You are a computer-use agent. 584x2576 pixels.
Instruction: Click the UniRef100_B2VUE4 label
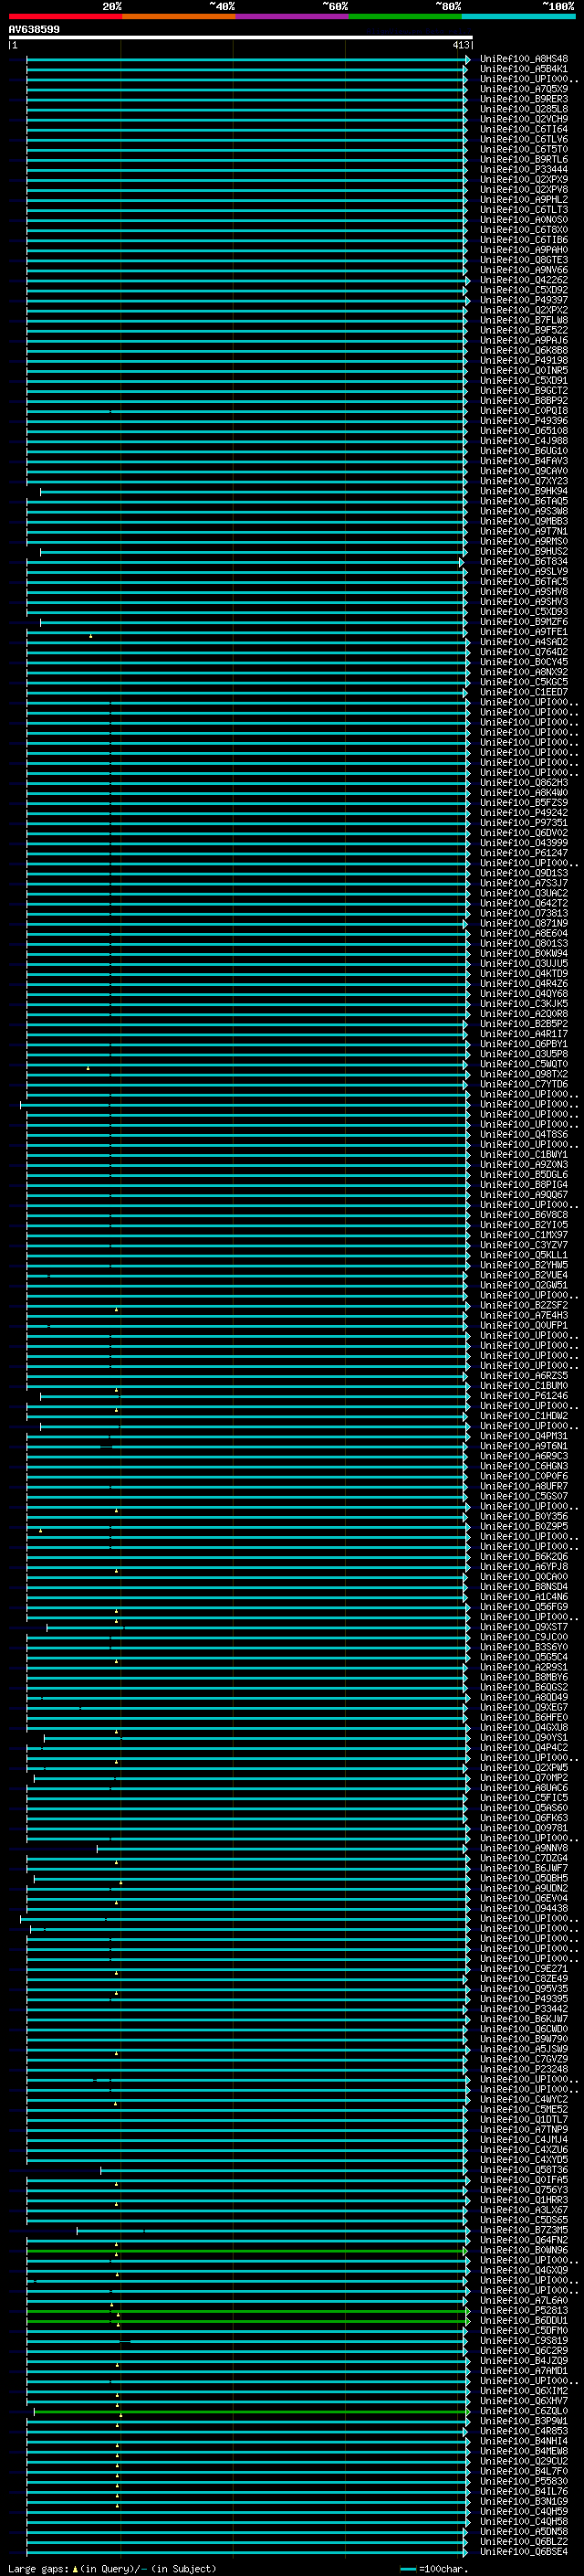pyautogui.click(x=523, y=1275)
